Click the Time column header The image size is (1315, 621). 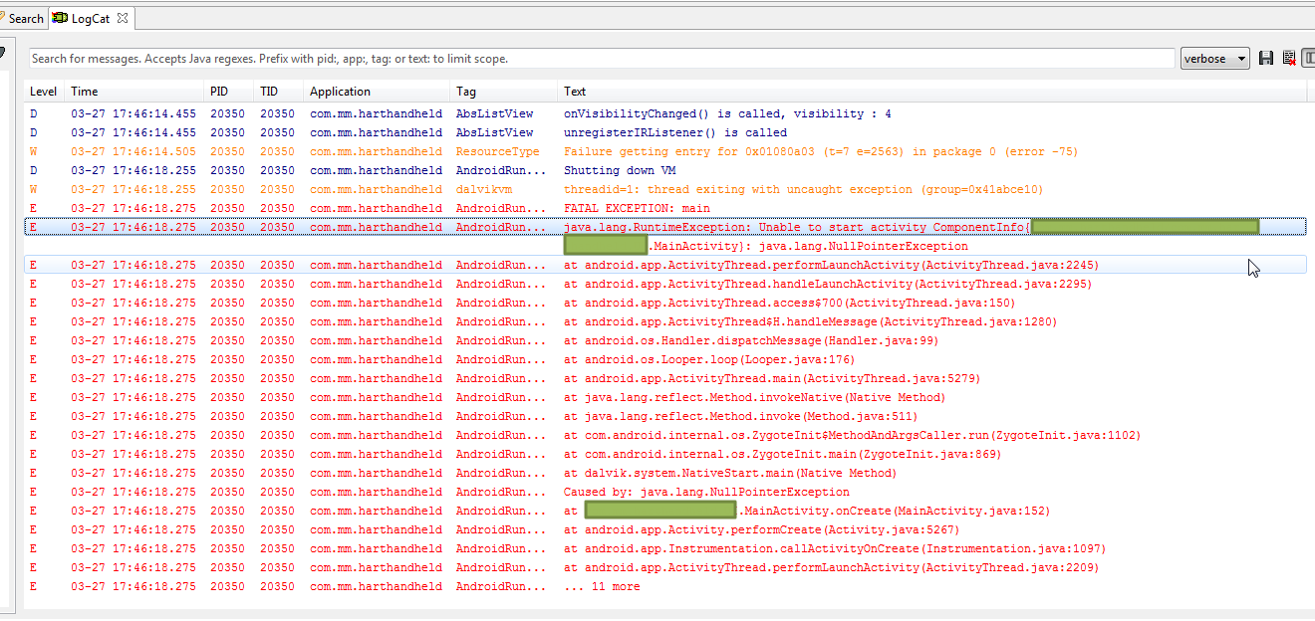[134, 92]
